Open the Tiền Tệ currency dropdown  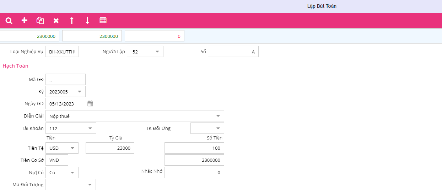(x=72, y=148)
